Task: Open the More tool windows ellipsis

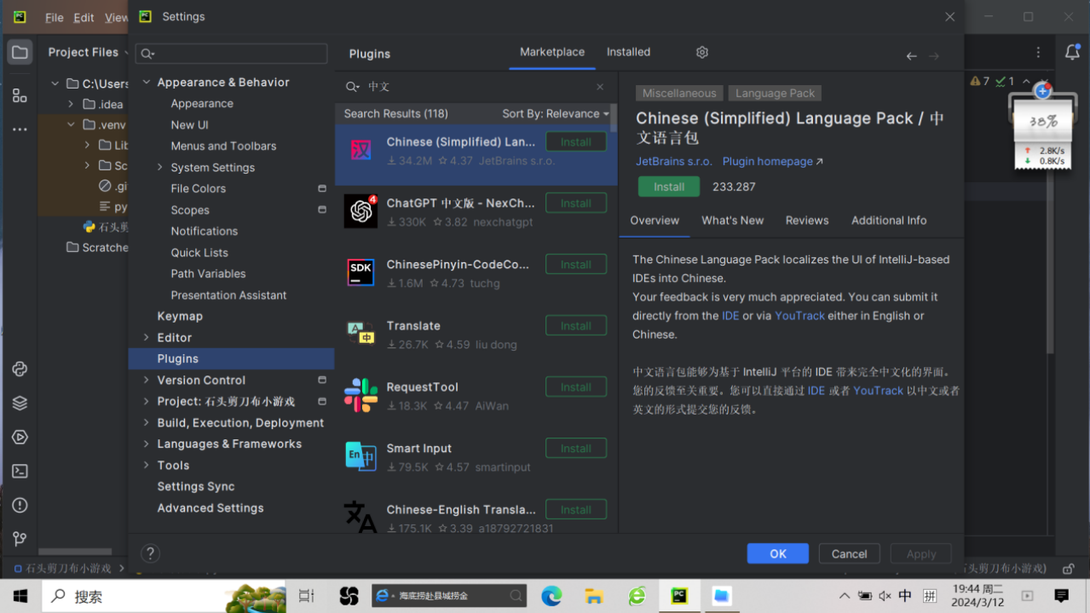Action: 20,129
